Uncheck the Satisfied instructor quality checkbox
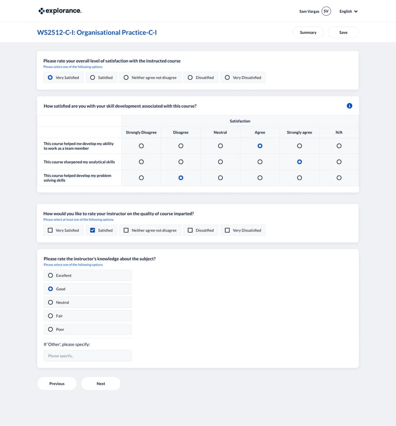 click(93, 230)
